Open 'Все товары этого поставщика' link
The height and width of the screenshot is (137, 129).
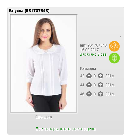[x=65, y=129]
